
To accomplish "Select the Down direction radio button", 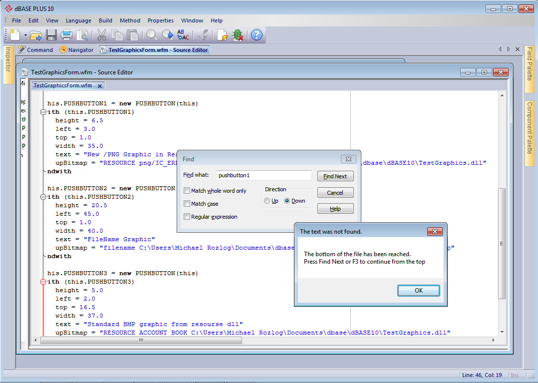I will pyautogui.click(x=287, y=201).
